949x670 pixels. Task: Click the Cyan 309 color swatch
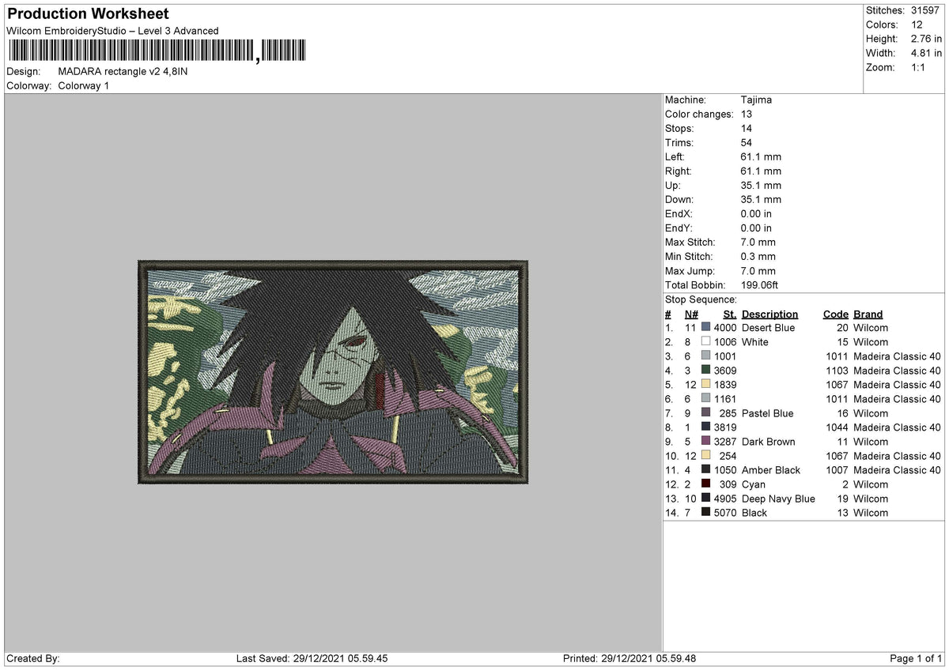click(x=705, y=484)
